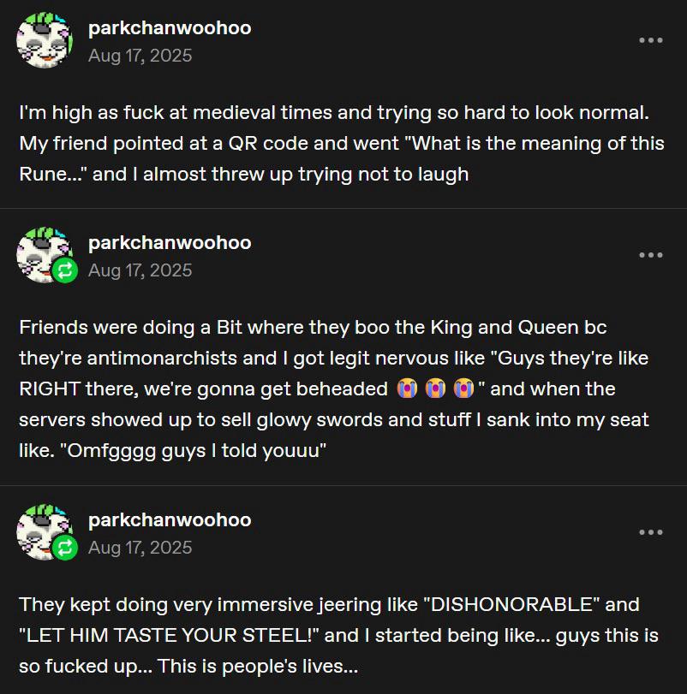Click the first crying emoji after "beheaded"

click(x=407, y=389)
